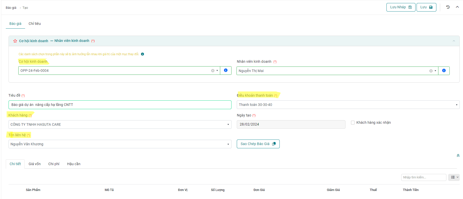The width and height of the screenshot is (463, 199).
Task: Click the double-chevron collapse icon above table
Action: pyautogui.click(x=458, y=156)
